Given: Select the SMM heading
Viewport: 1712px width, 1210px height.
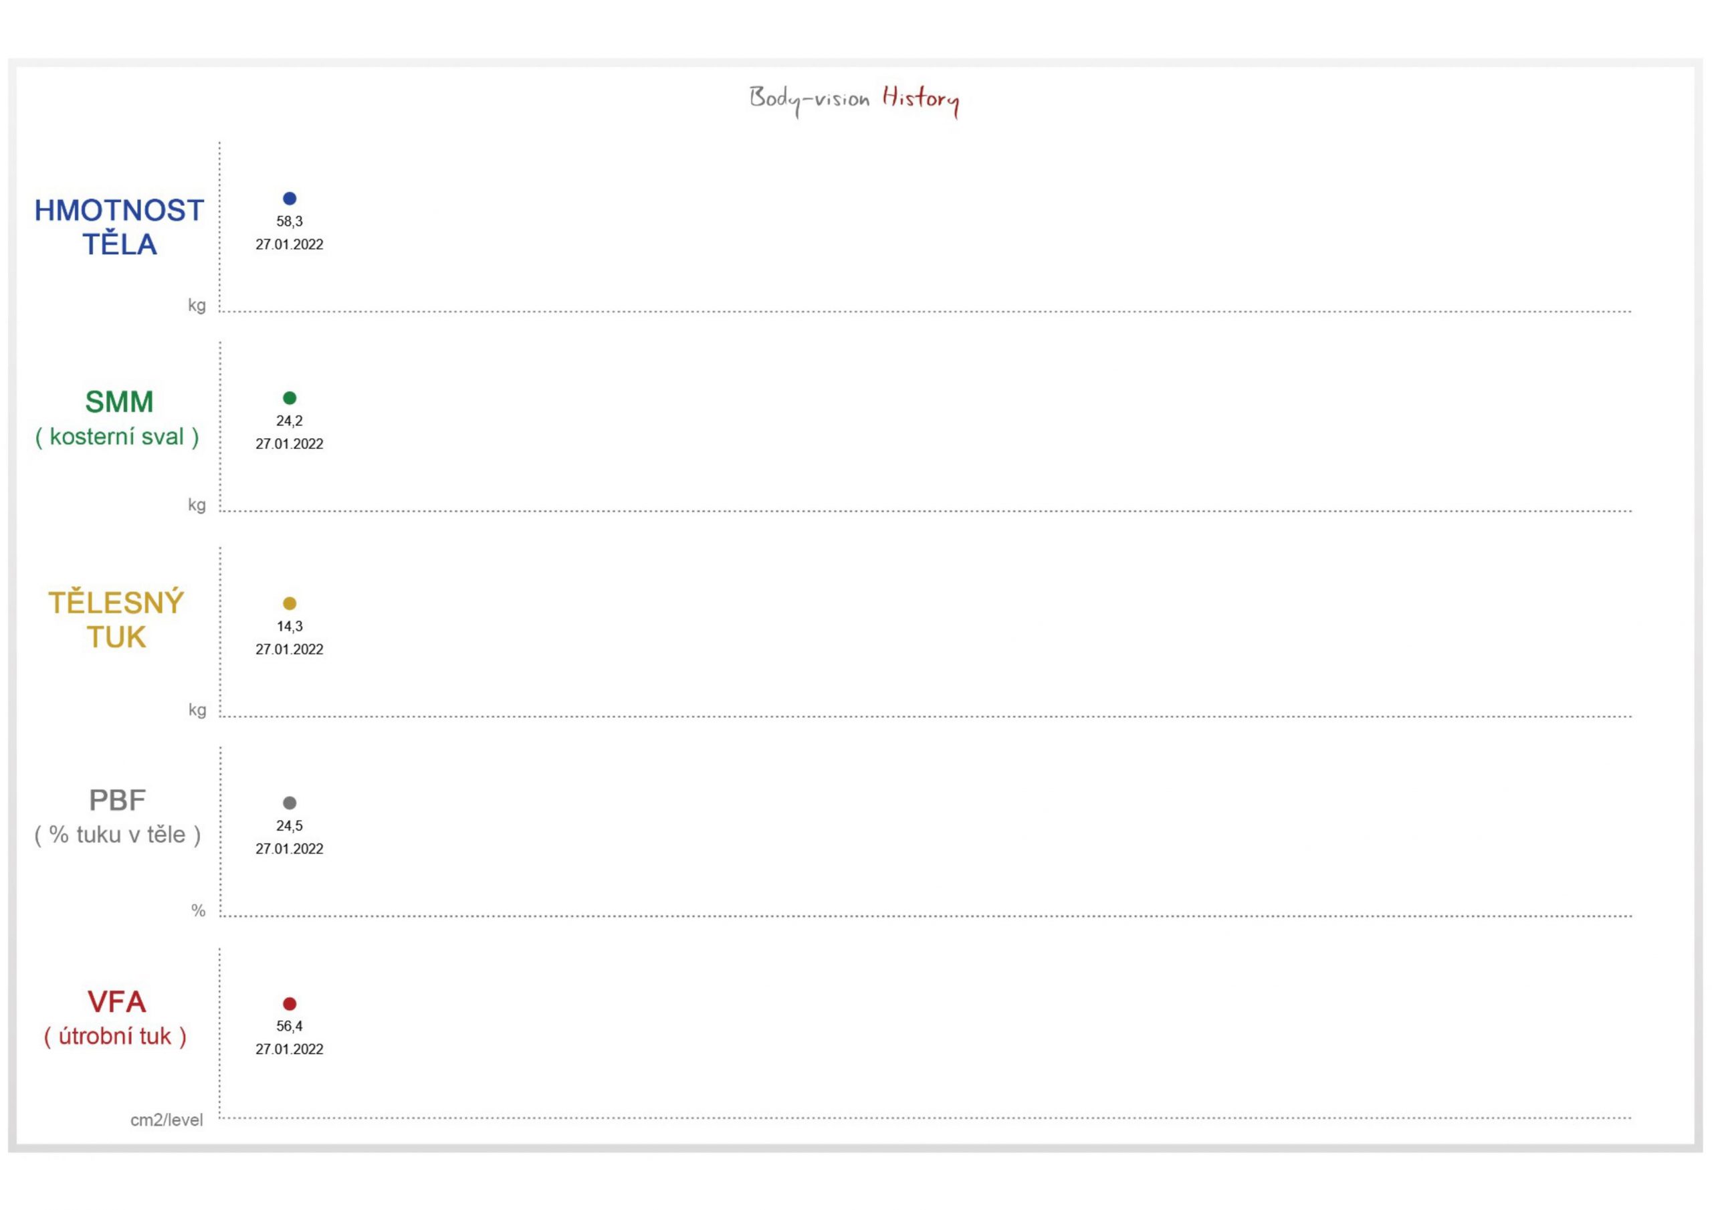Looking at the screenshot, I should pos(119,402).
